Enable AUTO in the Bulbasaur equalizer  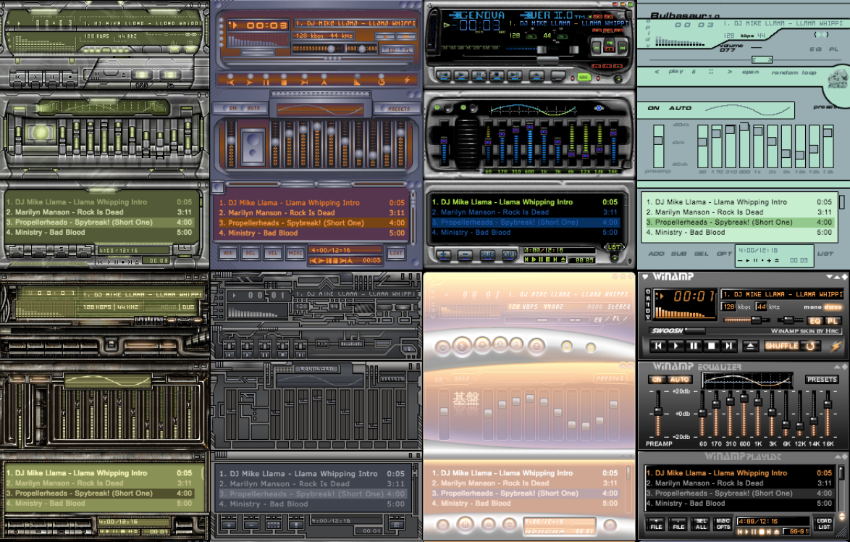680,108
